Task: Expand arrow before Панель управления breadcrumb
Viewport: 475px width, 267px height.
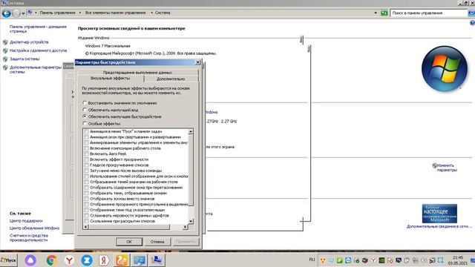Action: click(x=36, y=13)
